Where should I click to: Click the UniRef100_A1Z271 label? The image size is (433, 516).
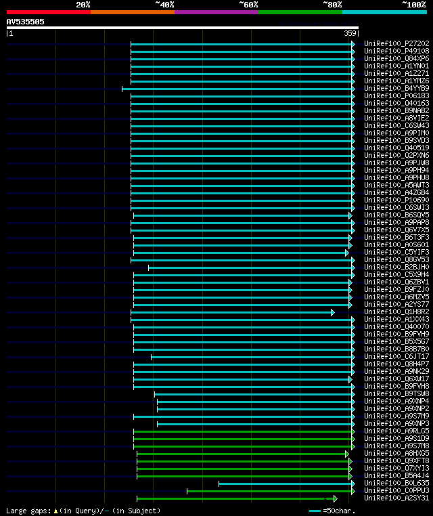[396, 73]
